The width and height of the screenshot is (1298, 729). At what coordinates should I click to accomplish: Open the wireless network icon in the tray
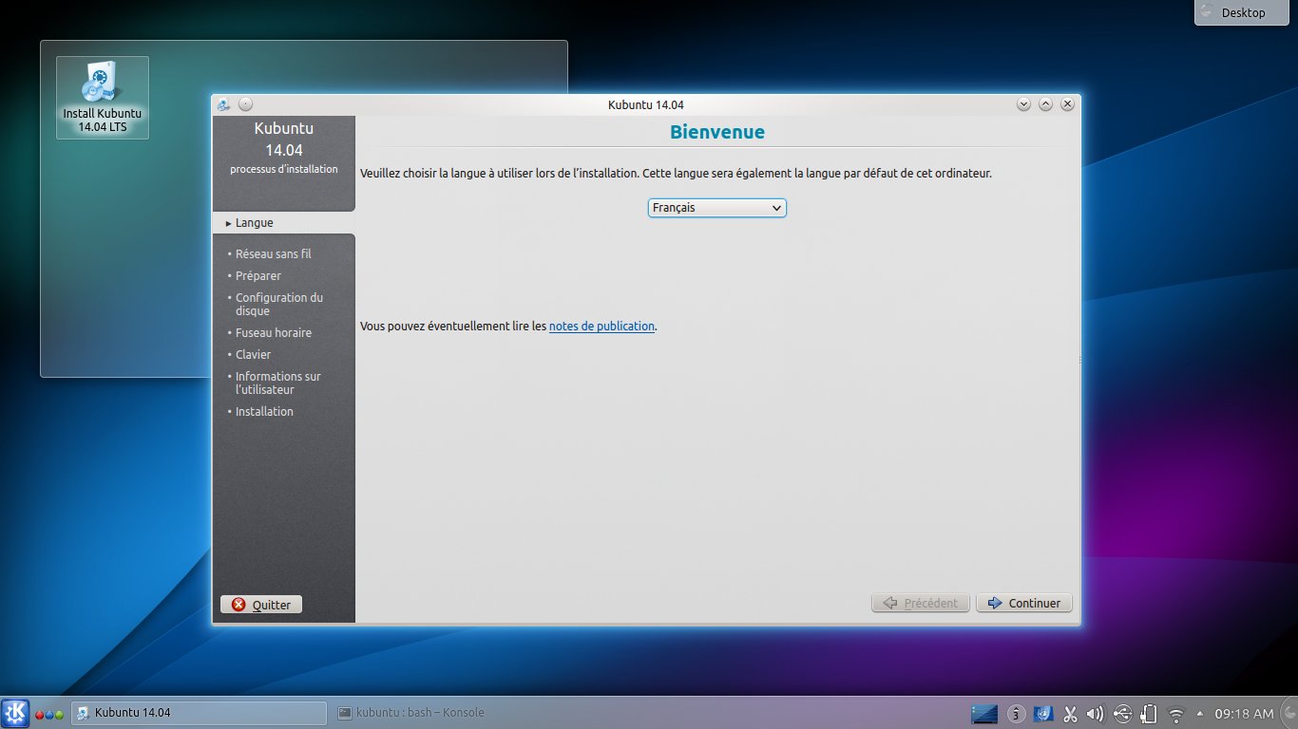point(1175,714)
